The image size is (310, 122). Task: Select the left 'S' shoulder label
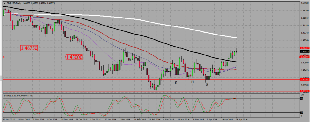(x=176, y=83)
